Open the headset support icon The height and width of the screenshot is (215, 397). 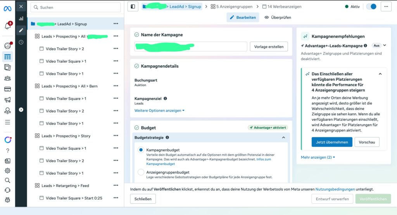(x=8, y=190)
